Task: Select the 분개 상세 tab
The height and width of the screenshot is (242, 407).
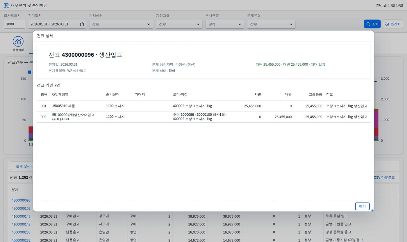Action: point(22,166)
